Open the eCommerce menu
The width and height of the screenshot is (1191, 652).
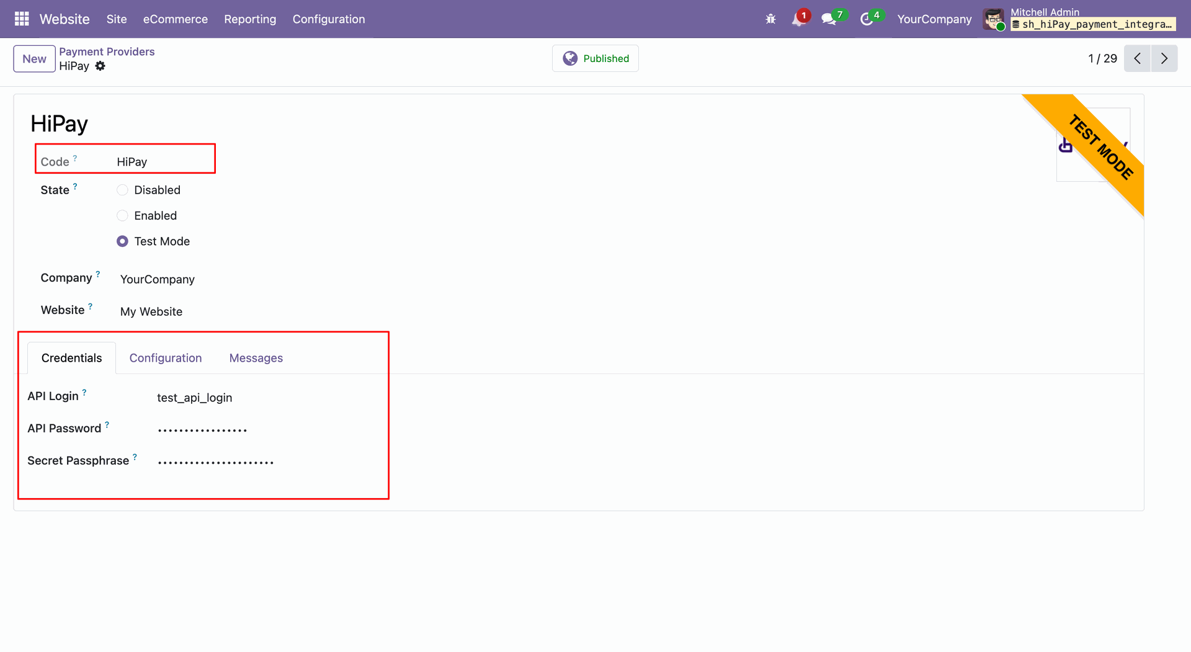[176, 19]
